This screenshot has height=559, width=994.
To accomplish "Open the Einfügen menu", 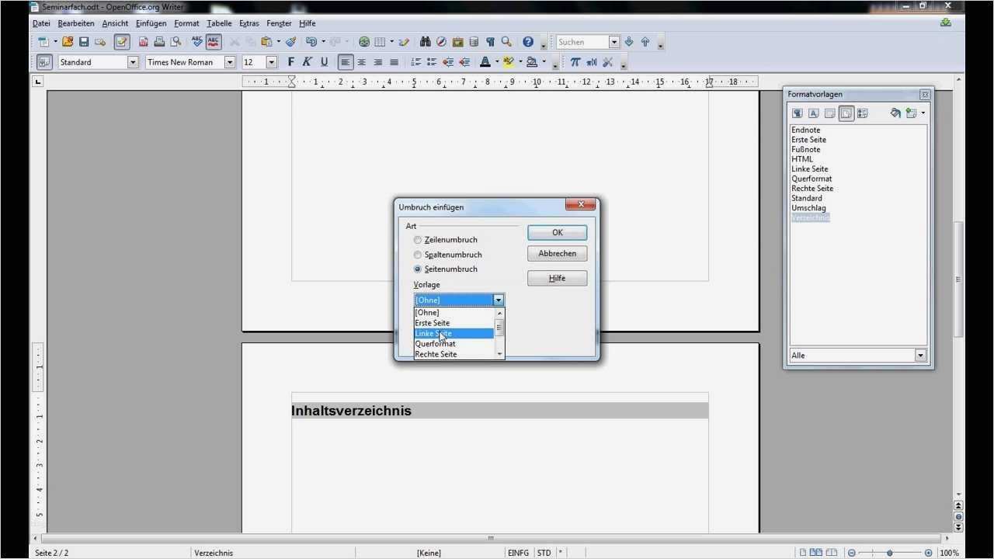I will pos(151,23).
